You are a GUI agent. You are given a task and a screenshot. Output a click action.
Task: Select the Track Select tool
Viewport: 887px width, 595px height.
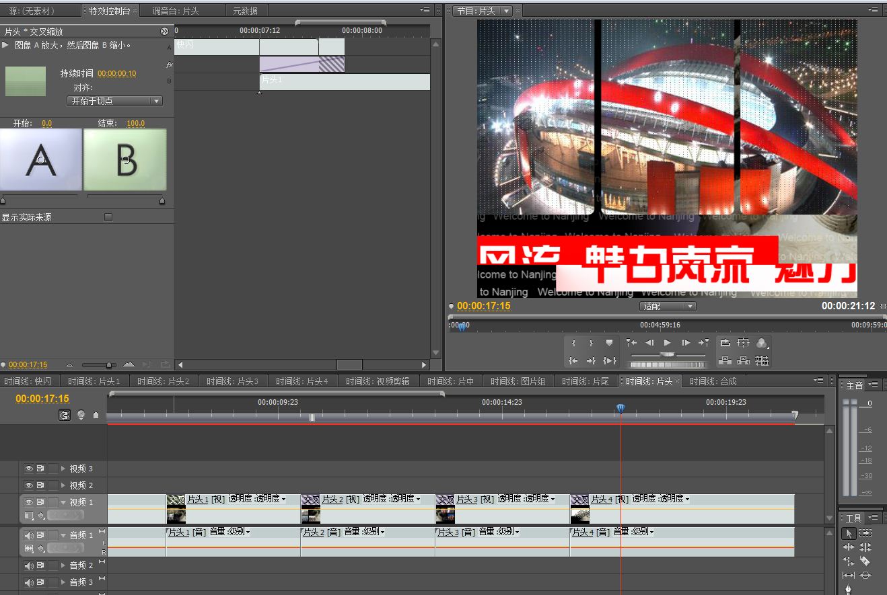point(865,533)
